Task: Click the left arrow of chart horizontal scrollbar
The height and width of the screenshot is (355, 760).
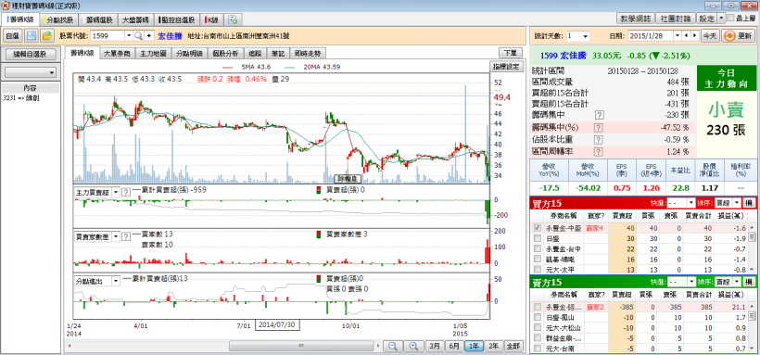Action: [x=70, y=346]
